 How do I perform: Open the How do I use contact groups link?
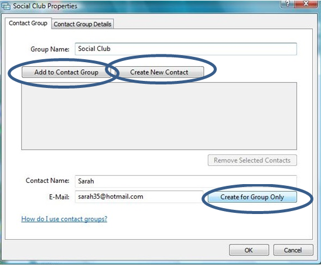coord(64,219)
